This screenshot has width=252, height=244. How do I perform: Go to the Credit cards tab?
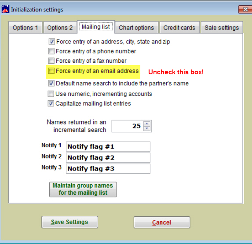pos(179,28)
